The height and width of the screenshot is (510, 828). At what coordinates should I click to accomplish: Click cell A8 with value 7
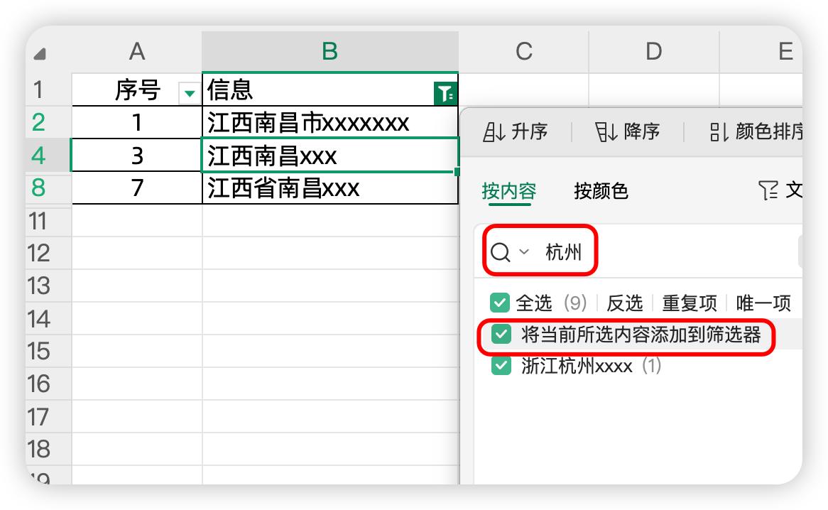(137, 188)
